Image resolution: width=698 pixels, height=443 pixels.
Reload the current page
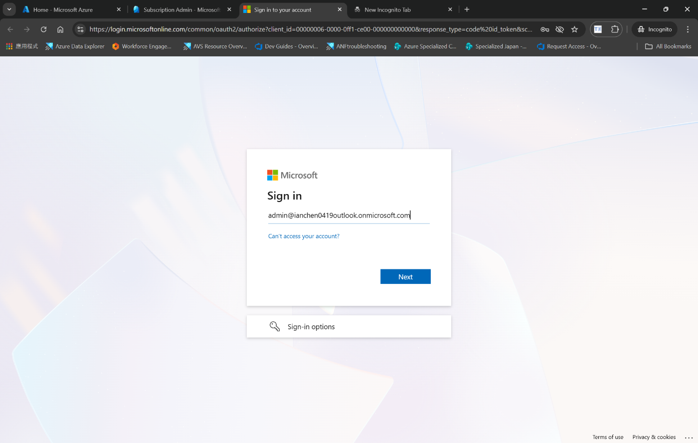tap(43, 29)
